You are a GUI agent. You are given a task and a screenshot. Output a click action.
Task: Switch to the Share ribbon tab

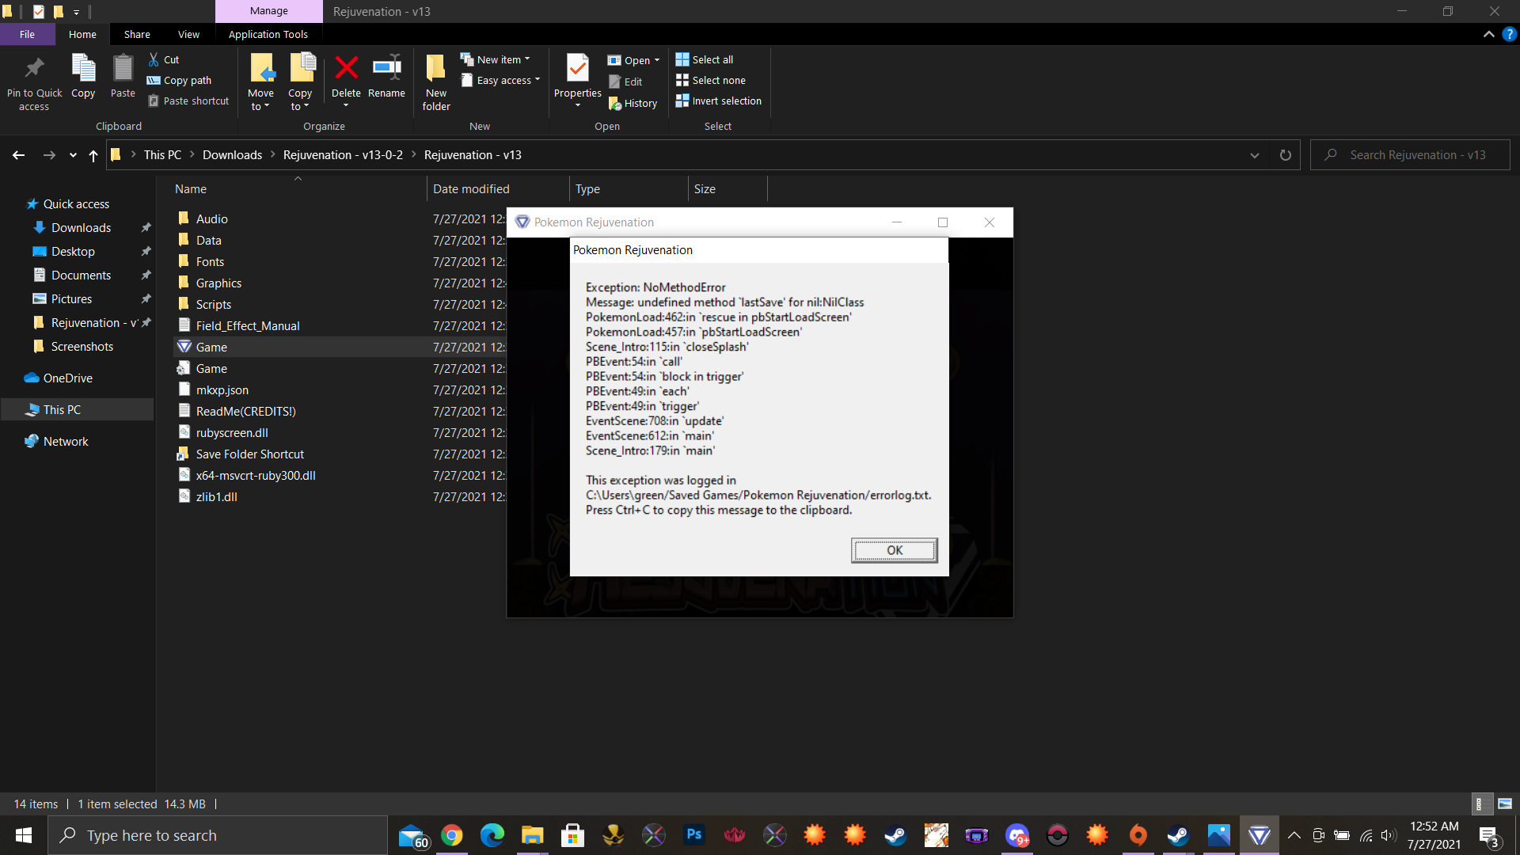tap(137, 34)
